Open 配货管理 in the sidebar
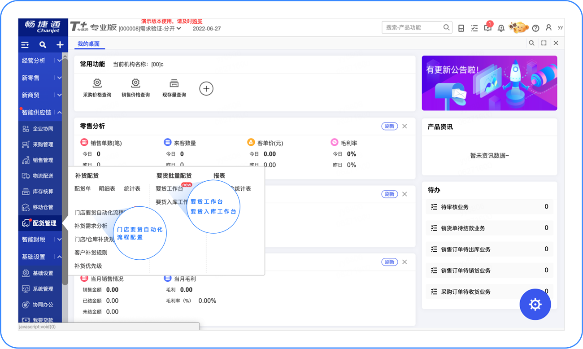583x349 pixels. [44, 223]
